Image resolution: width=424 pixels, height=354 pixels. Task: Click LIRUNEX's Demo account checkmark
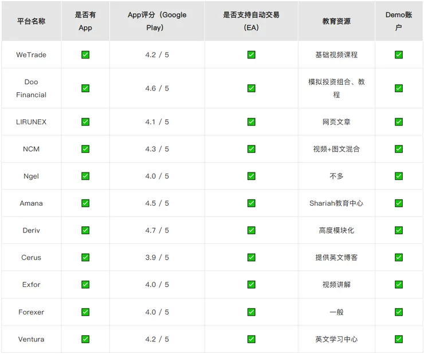click(x=399, y=121)
